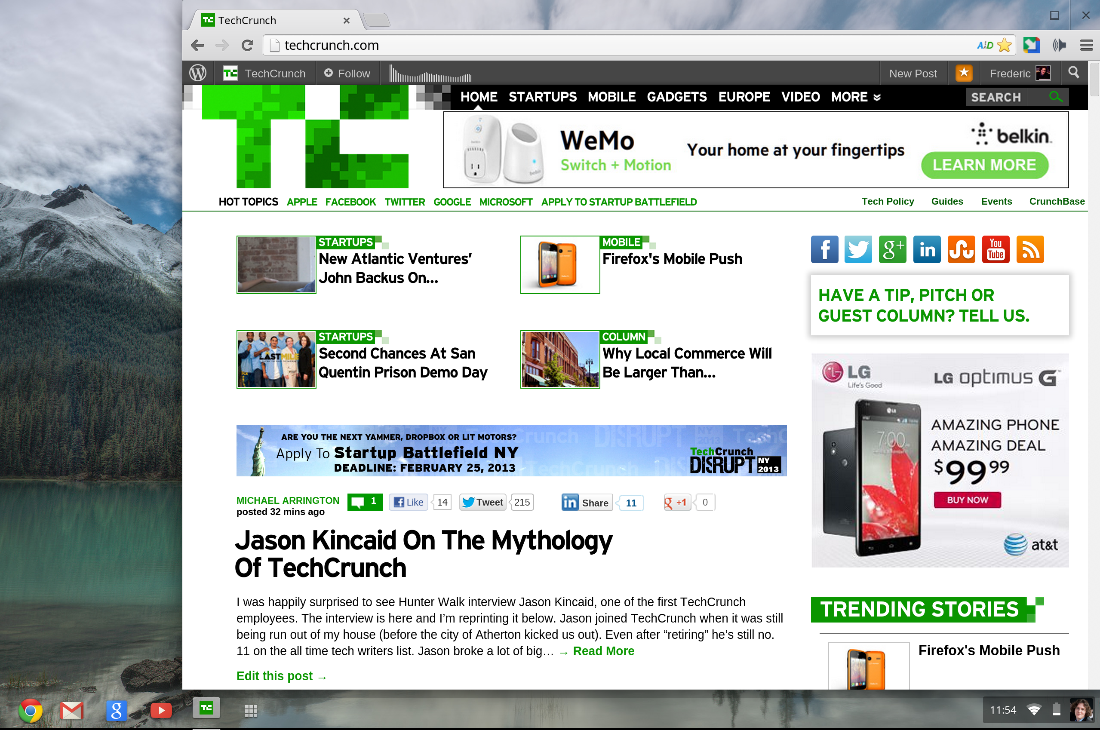Toggle the bookmark star in address bar
Viewport: 1100px width, 730px height.
tap(1005, 45)
